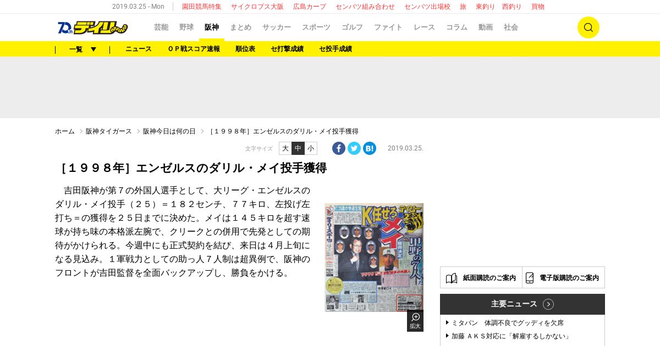Click the 拡大 magnify icon under photo
Image resolution: width=660 pixels, height=346 pixels.
click(x=415, y=321)
